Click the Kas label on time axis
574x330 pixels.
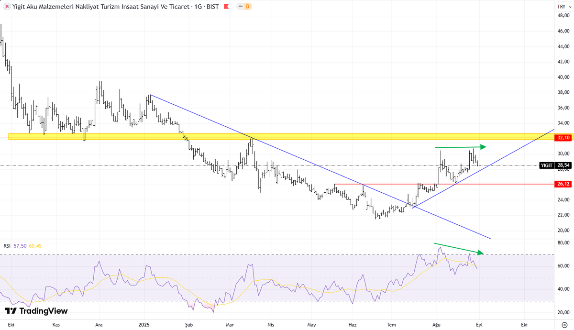(56, 324)
